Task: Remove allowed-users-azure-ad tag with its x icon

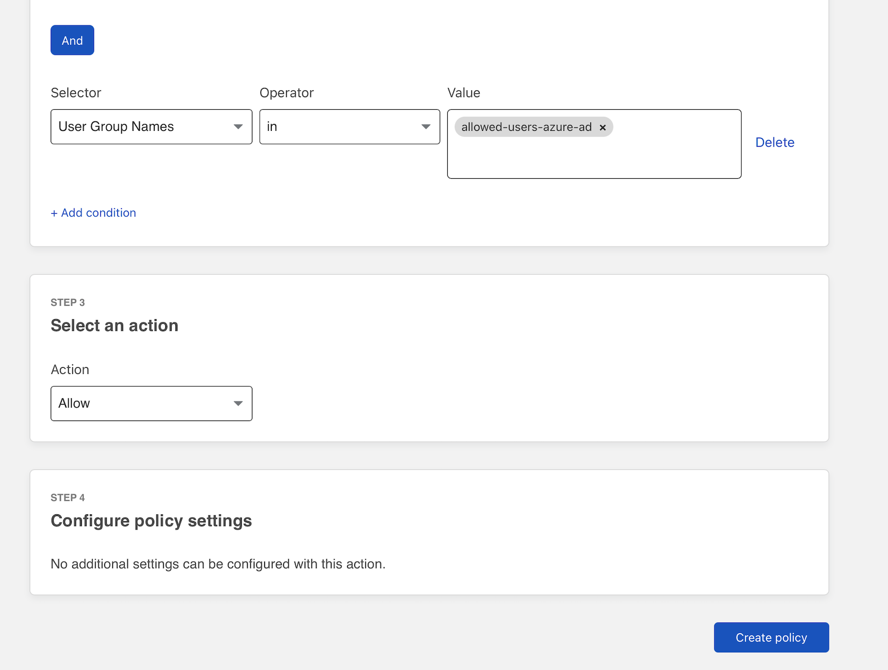Action: click(602, 128)
